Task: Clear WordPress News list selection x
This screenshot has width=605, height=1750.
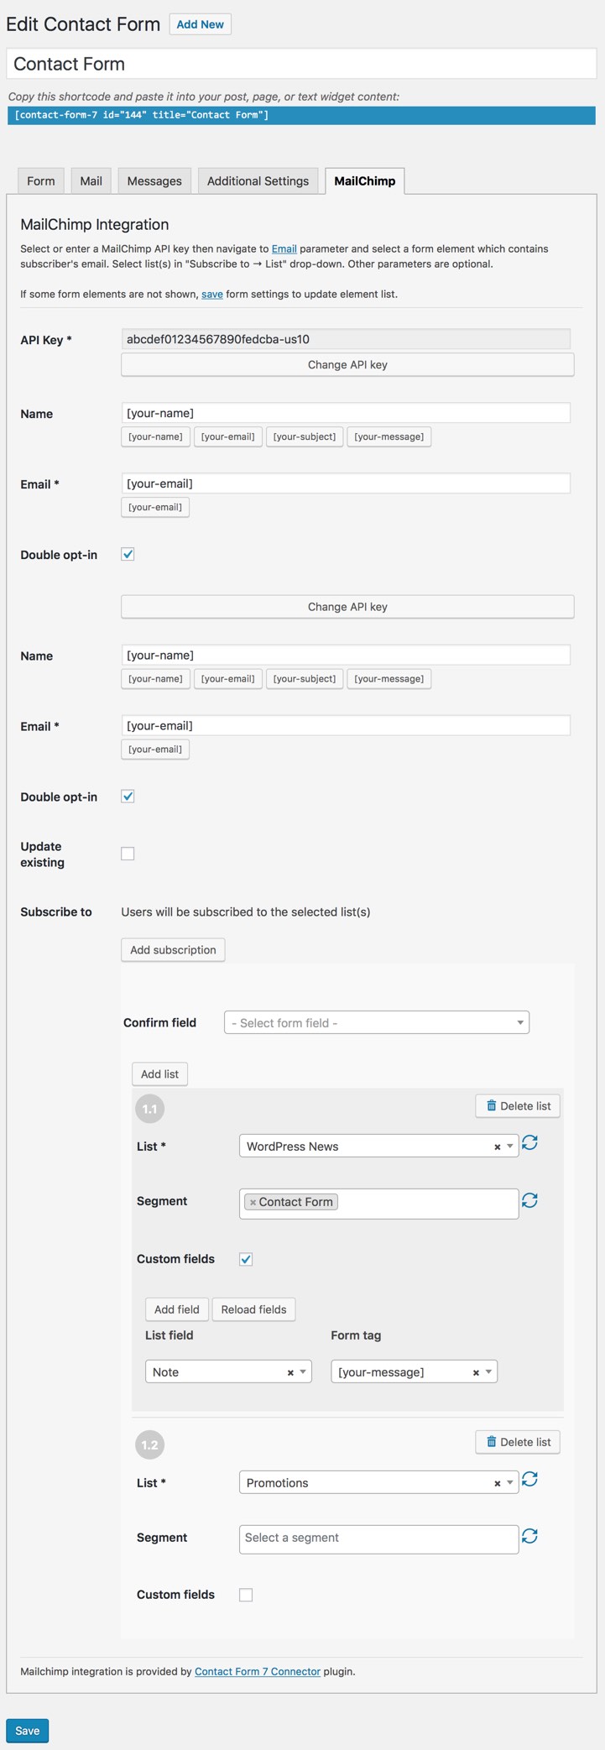Action: coord(497,1147)
